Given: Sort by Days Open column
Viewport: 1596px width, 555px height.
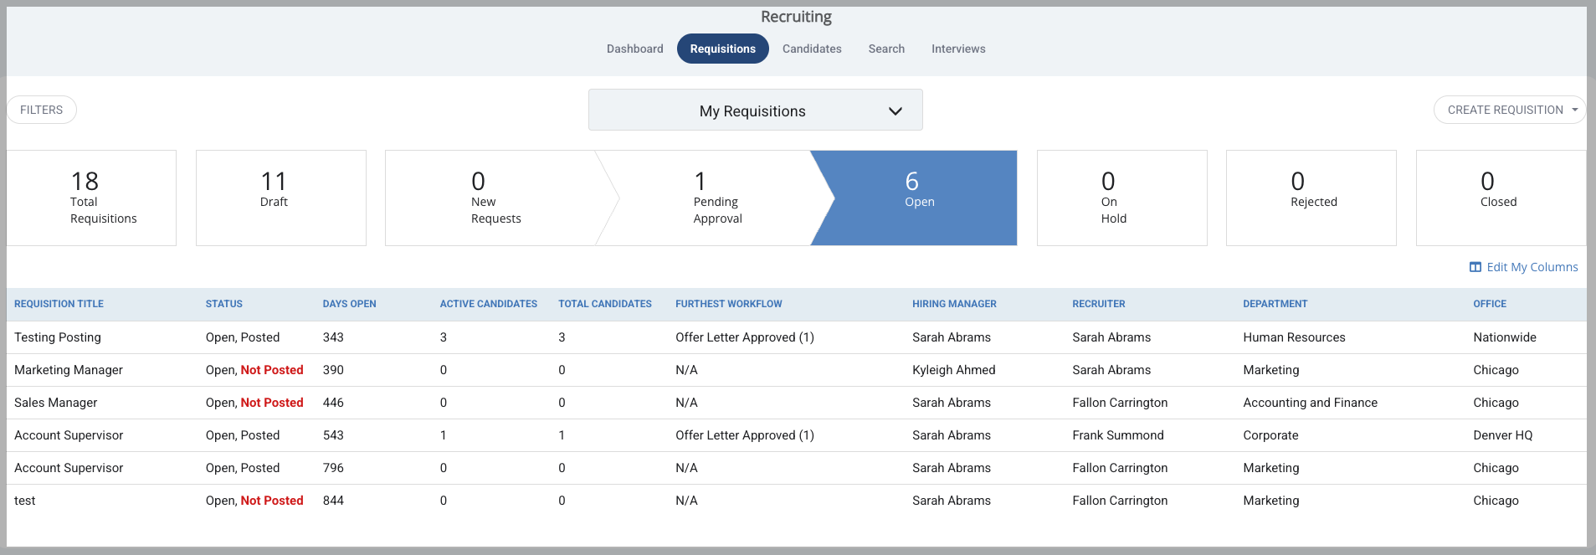Looking at the screenshot, I should click(350, 304).
